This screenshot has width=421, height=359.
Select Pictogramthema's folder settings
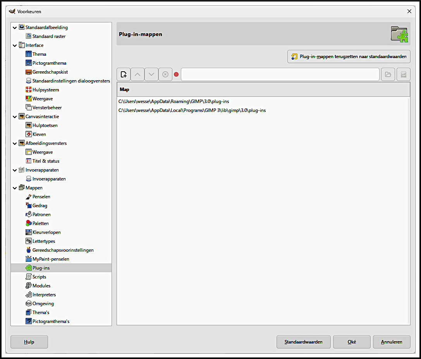(x=51, y=321)
